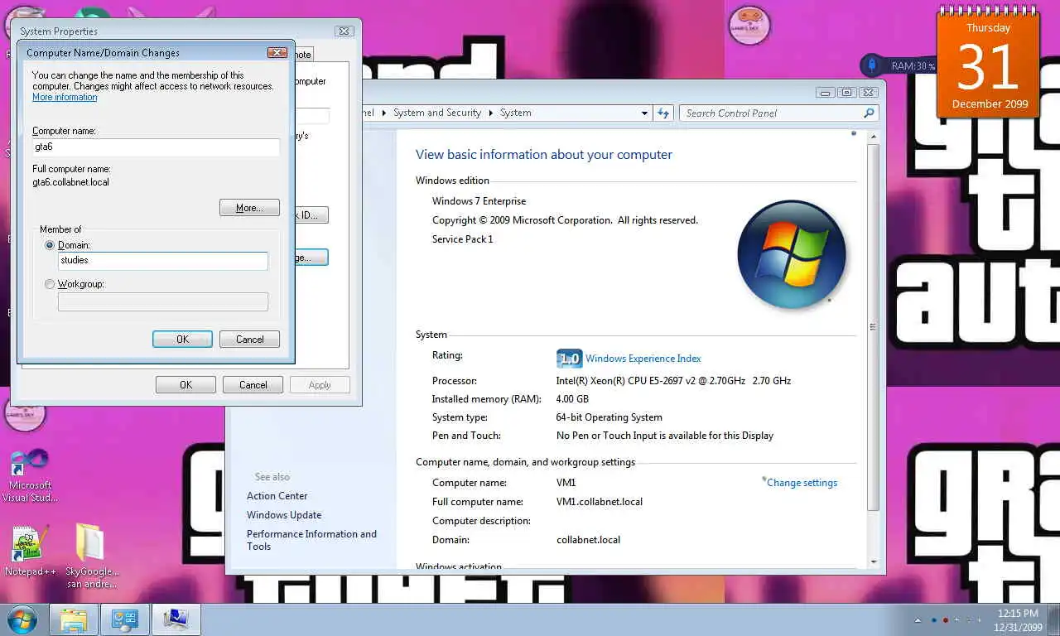Click the blue help icon in System window

854,133
